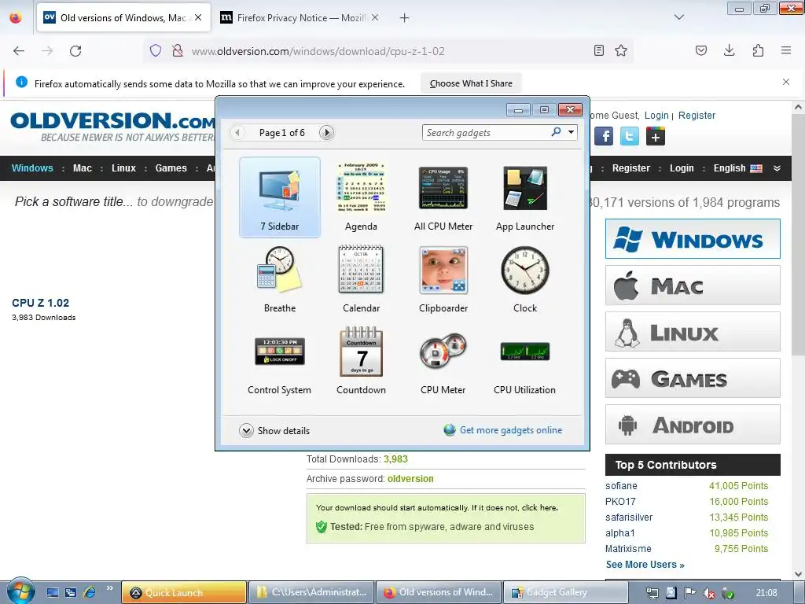Click the previous gadget page arrow
805x604 pixels.
237,132
